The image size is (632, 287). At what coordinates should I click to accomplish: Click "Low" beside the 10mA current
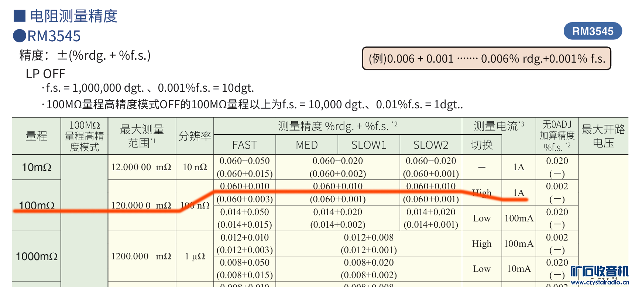pos(482,269)
